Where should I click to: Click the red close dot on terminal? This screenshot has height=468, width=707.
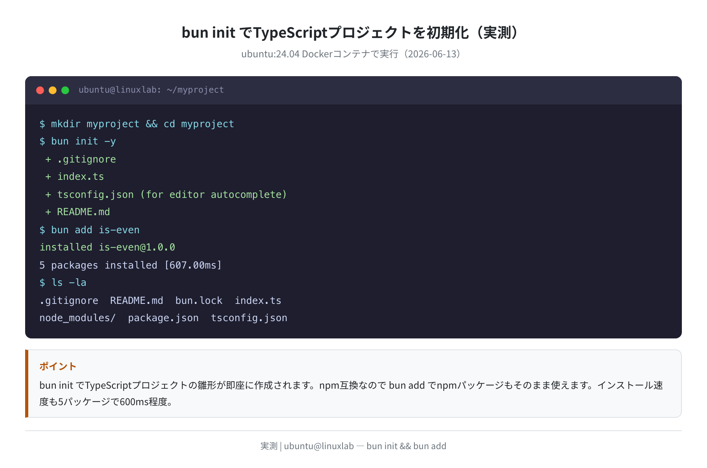40,90
